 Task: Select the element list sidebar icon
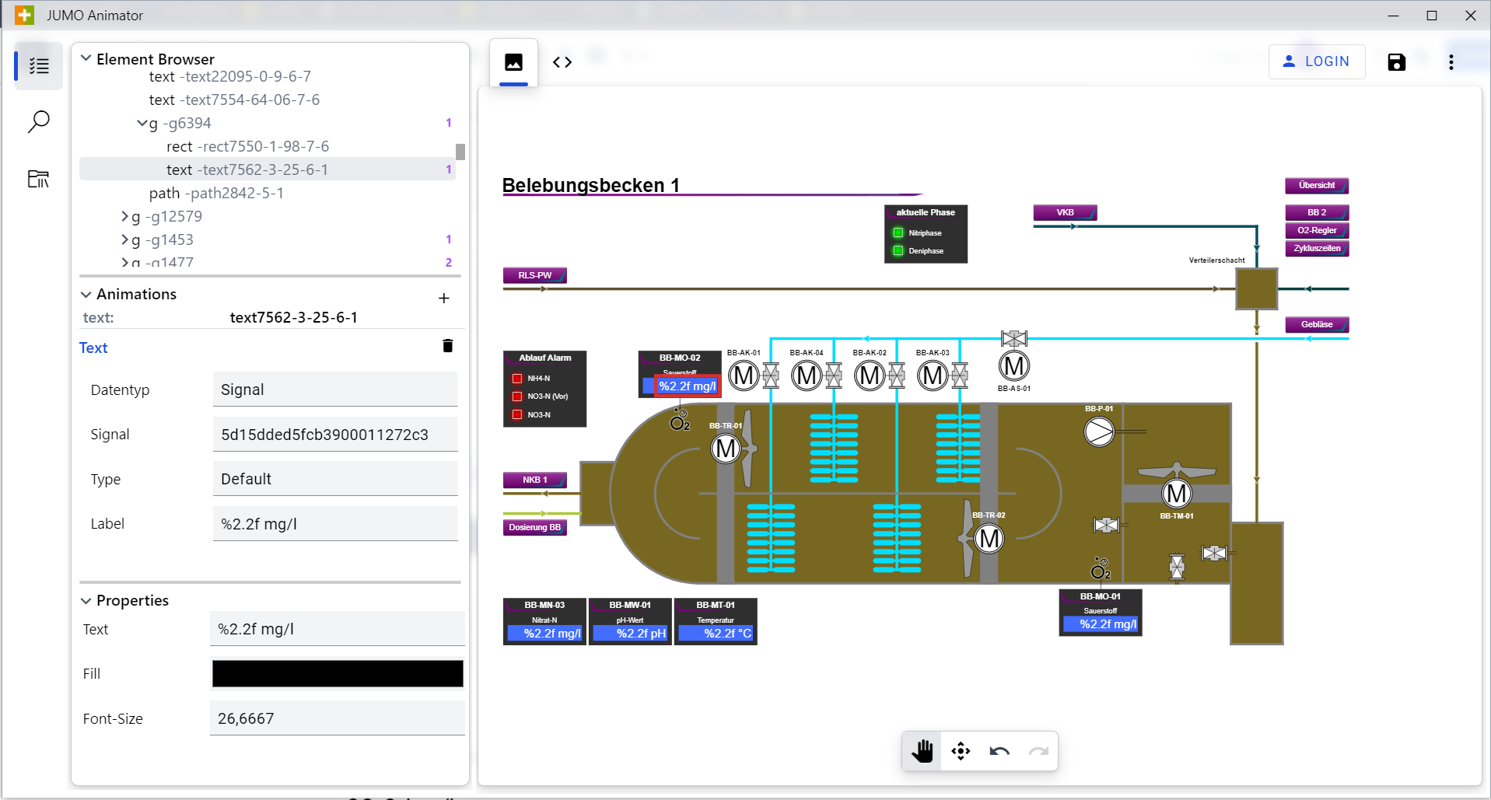pyautogui.click(x=38, y=66)
